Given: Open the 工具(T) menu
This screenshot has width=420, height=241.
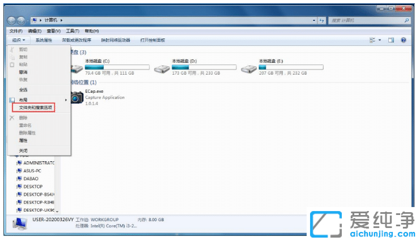Looking at the screenshot, I should [73, 31].
